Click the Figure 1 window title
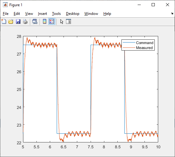The image size is (175, 157). (x=16, y=5)
